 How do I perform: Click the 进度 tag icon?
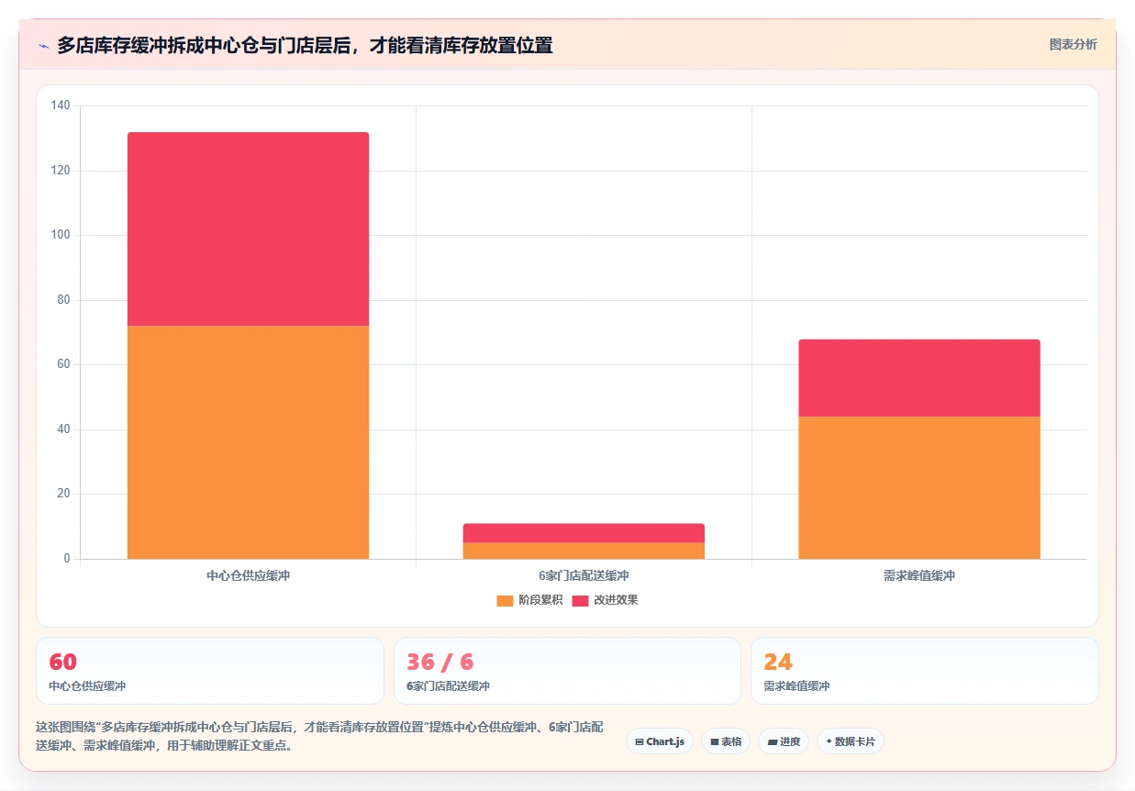click(773, 741)
